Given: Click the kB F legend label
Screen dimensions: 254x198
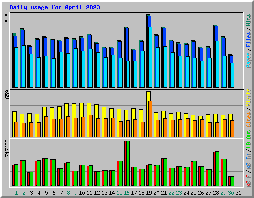Looking at the screenshot, I should tap(249, 181).
